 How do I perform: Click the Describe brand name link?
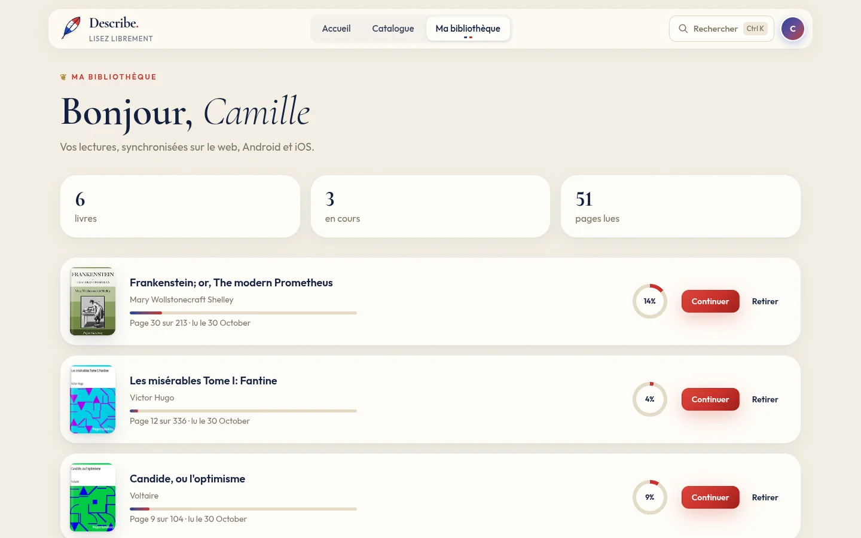114,23
